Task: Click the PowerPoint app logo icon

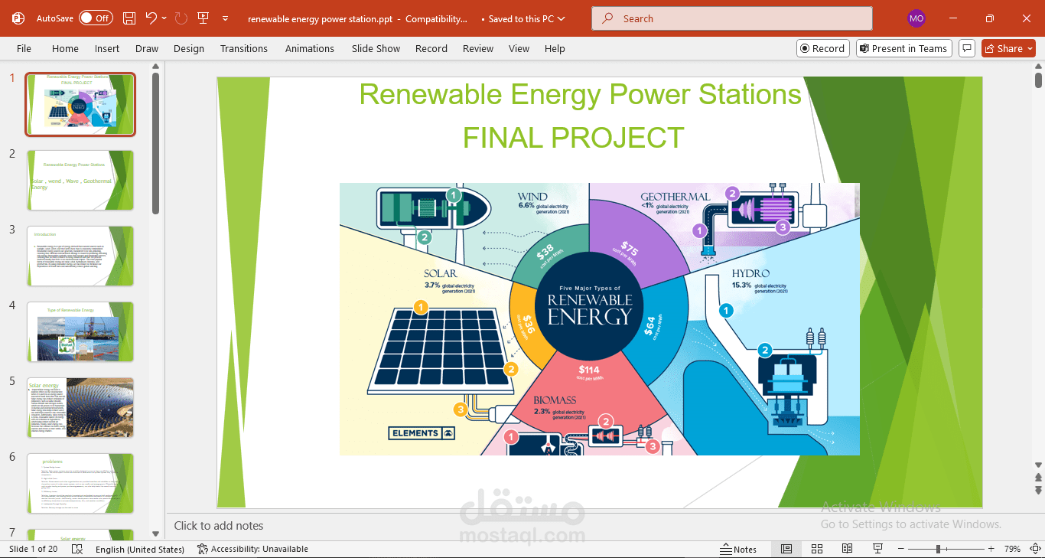Action: click(x=18, y=18)
